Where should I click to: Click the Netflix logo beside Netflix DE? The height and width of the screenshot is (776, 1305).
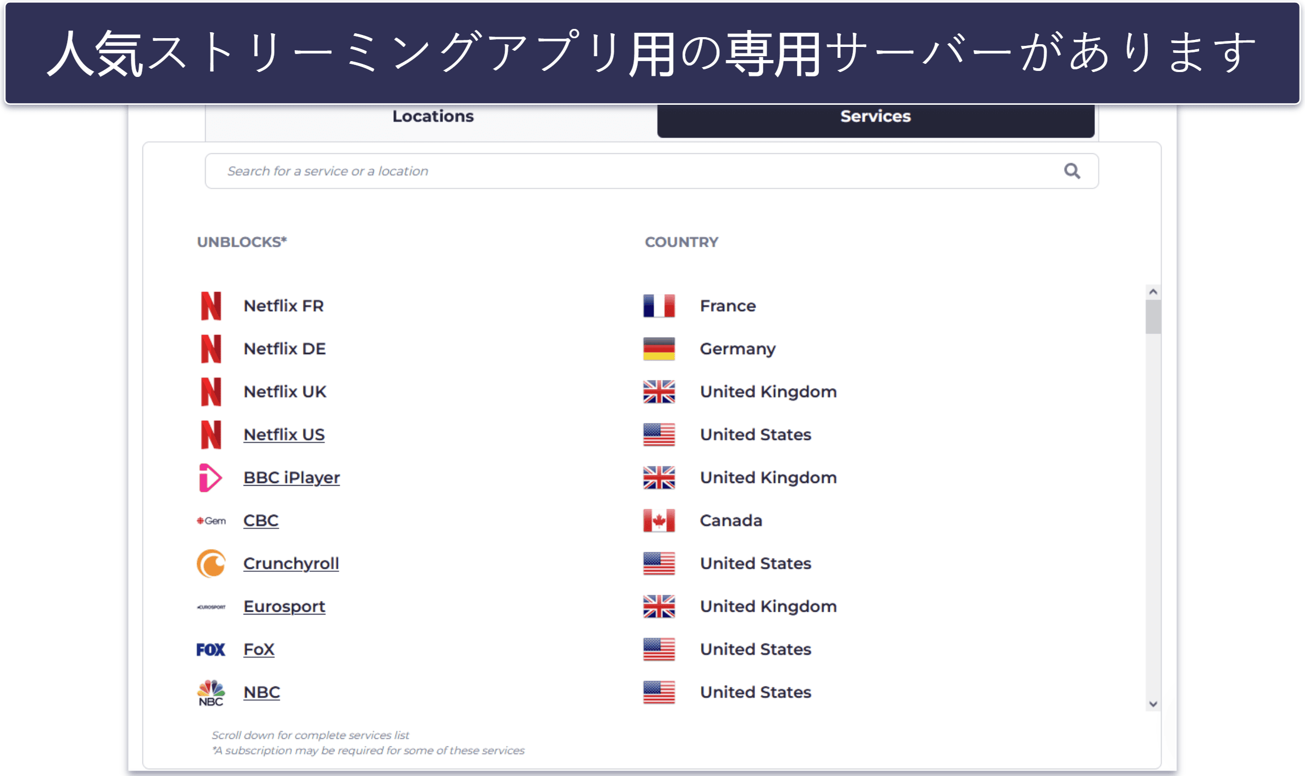click(x=211, y=349)
